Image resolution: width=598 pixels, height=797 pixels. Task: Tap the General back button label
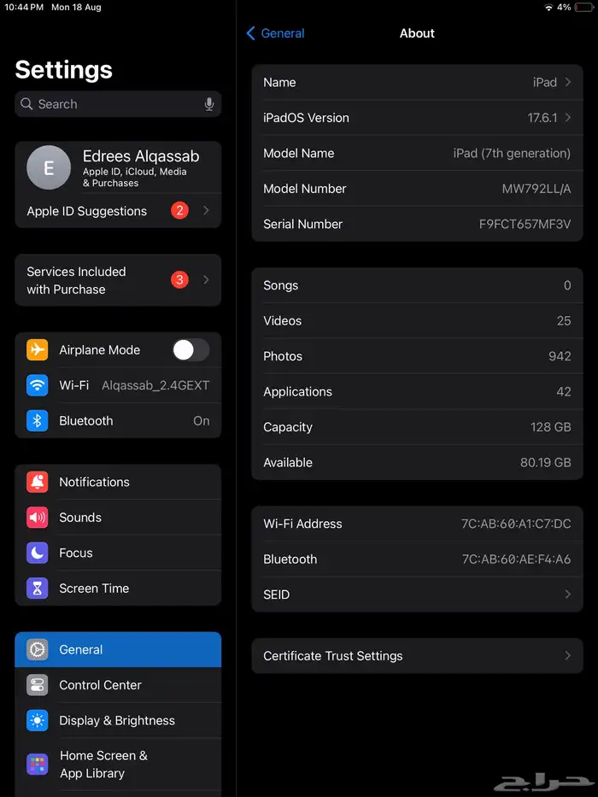click(x=283, y=33)
